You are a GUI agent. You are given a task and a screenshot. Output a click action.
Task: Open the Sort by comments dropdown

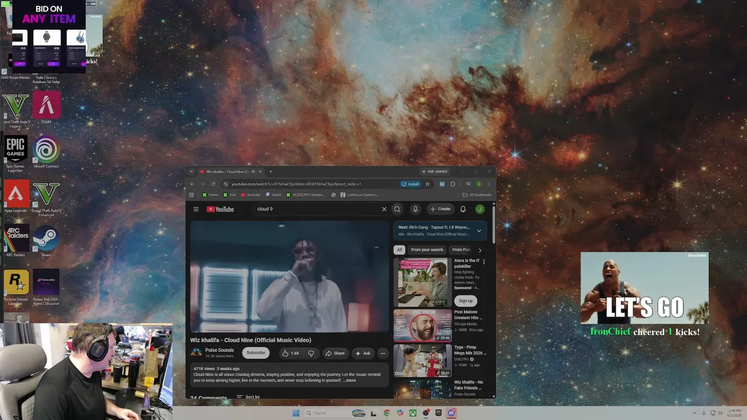pyautogui.click(x=248, y=397)
